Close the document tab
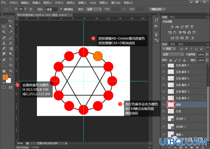 click(71, 15)
